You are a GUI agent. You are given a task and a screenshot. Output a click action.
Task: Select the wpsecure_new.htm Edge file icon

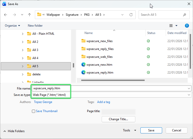click(83, 65)
